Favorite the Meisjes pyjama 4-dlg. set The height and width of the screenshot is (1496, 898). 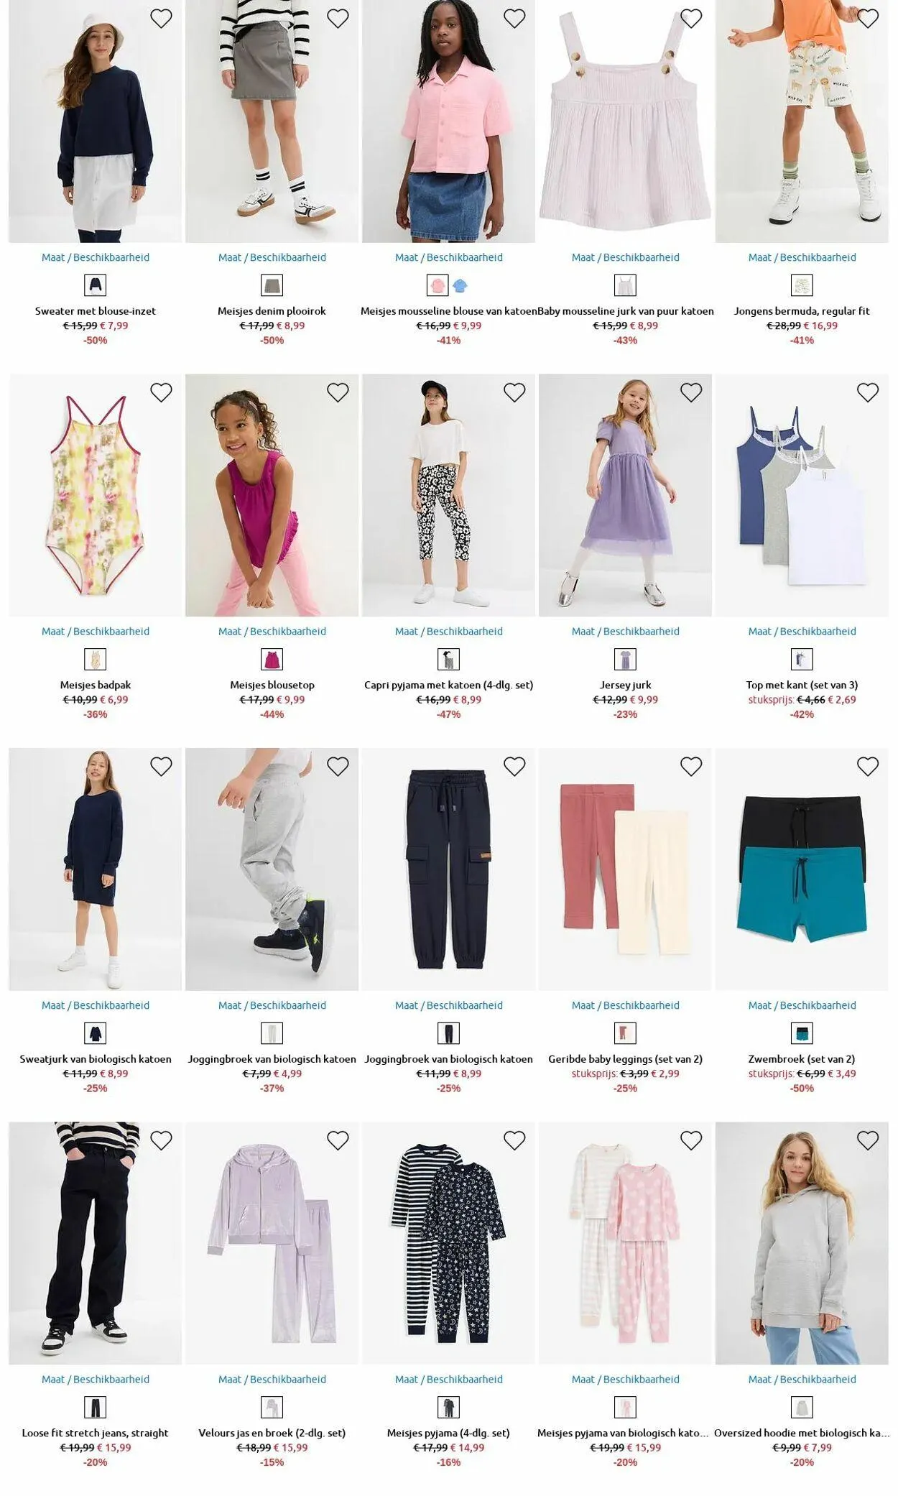(514, 1140)
